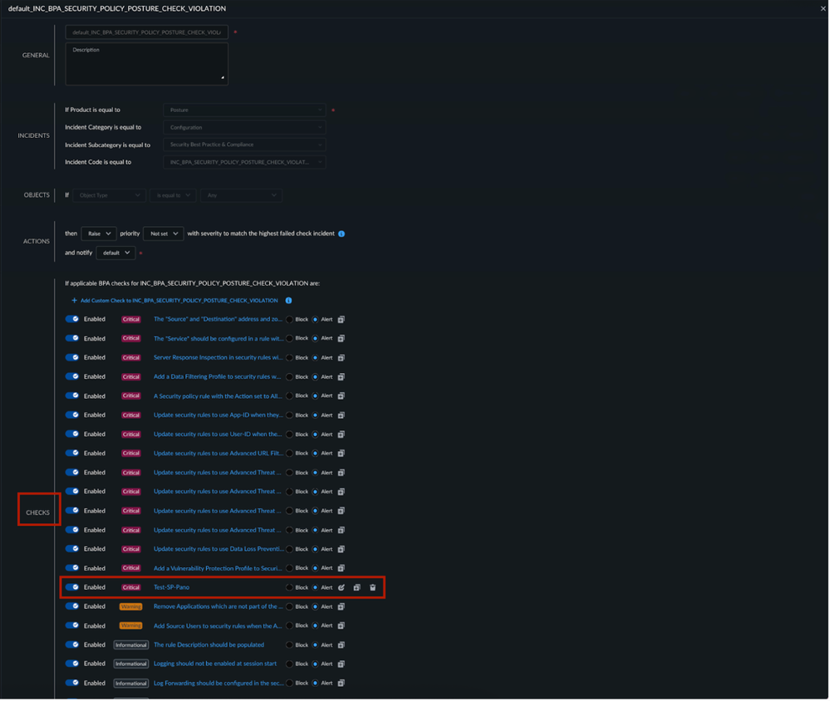
Task: Click info icon next to Add Custom Check
Action: point(288,301)
